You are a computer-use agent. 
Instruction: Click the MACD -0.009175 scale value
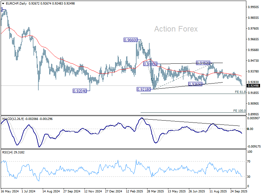pos(254,147)
